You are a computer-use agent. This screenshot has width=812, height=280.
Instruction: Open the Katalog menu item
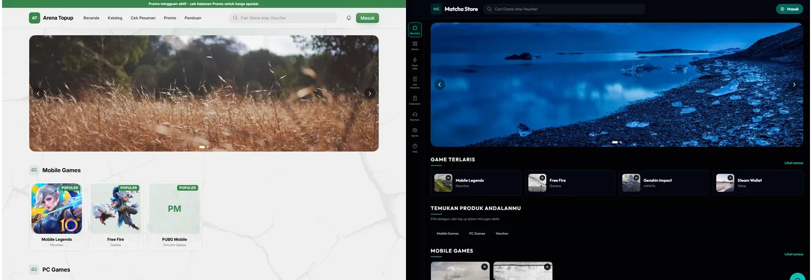pyautogui.click(x=115, y=18)
